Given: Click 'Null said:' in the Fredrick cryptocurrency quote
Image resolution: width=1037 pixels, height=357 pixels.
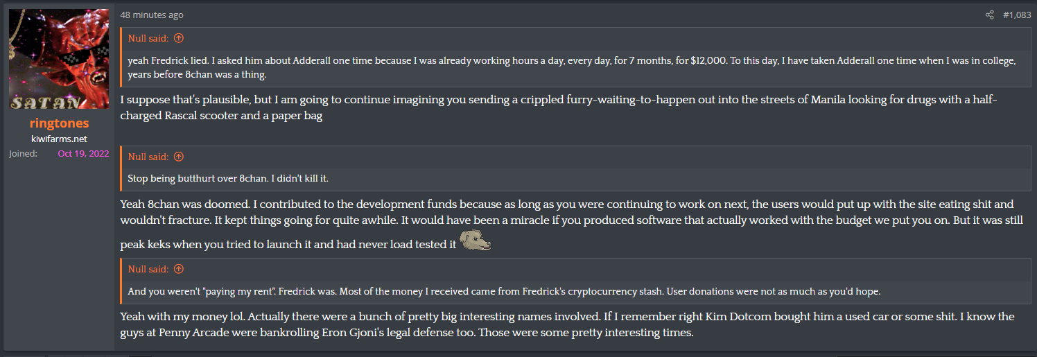Looking at the screenshot, I should click(x=148, y=269).
